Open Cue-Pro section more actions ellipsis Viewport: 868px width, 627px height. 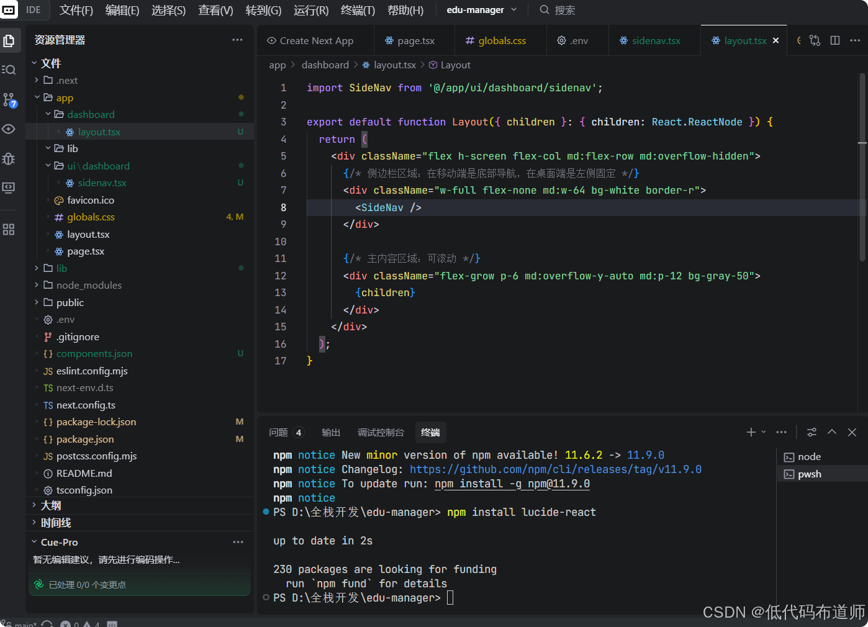tap(238, 542)
